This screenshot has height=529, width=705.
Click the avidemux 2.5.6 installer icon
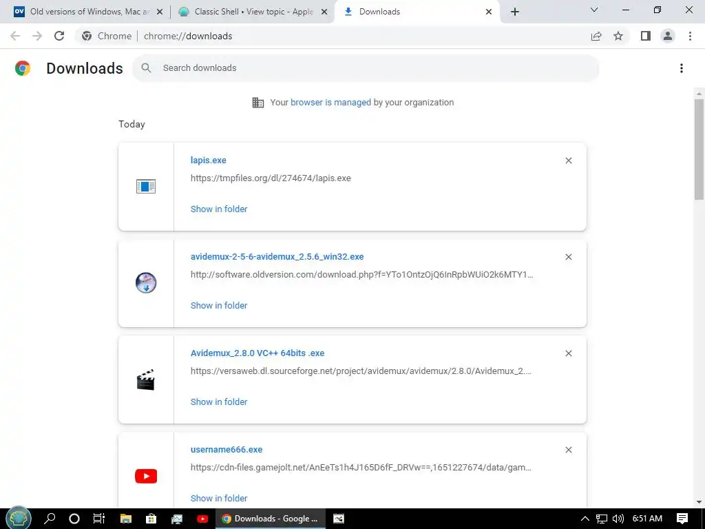tap(146, 283)
